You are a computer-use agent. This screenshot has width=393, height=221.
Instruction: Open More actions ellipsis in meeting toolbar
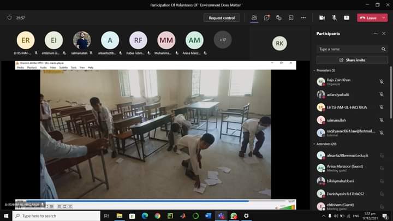[303, 17]
